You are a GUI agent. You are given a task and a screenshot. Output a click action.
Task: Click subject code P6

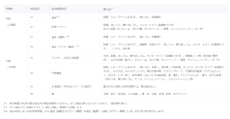[x=32, y=94]
